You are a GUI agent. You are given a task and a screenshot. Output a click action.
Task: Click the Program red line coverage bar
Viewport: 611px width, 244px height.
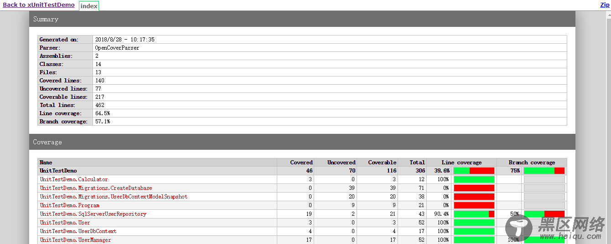pos(474,205)
